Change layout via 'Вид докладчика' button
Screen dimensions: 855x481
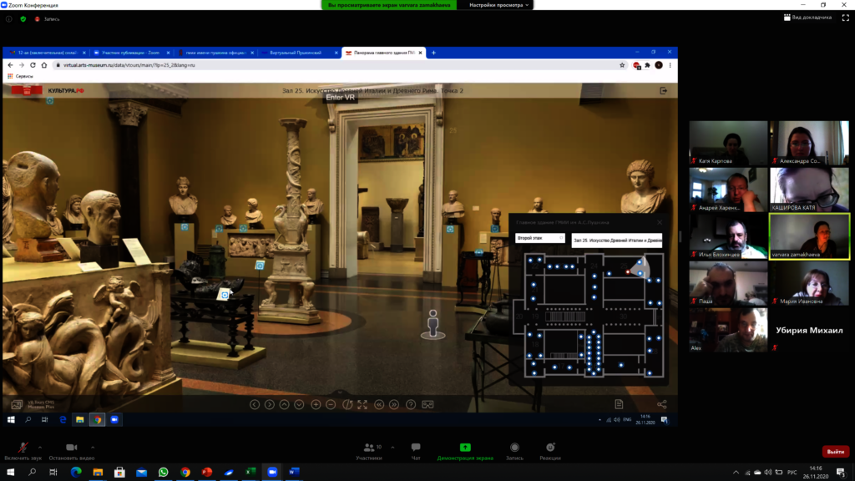808,18
